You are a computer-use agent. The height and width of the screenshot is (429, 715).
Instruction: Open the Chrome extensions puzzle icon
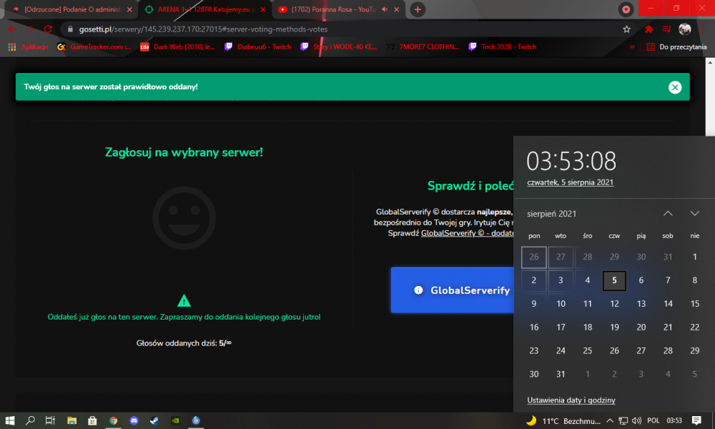pos(649,29)
